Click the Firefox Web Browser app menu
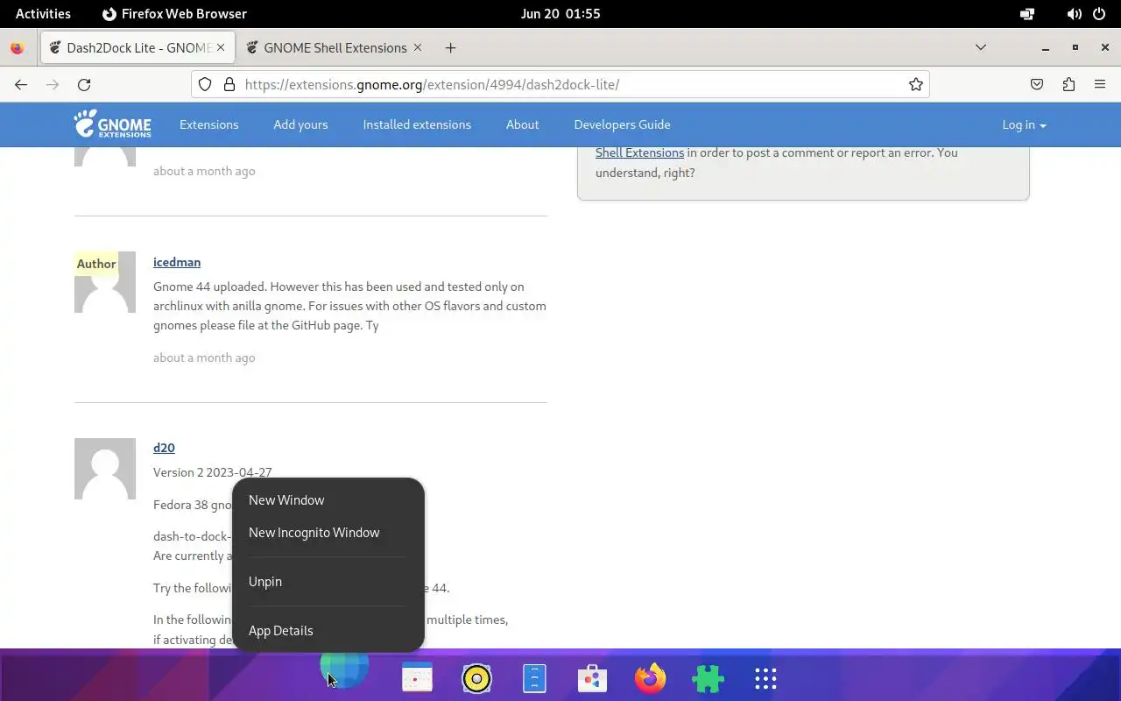Image resolution: width=1121 pixels, height=701 pixels. (174, 14)
